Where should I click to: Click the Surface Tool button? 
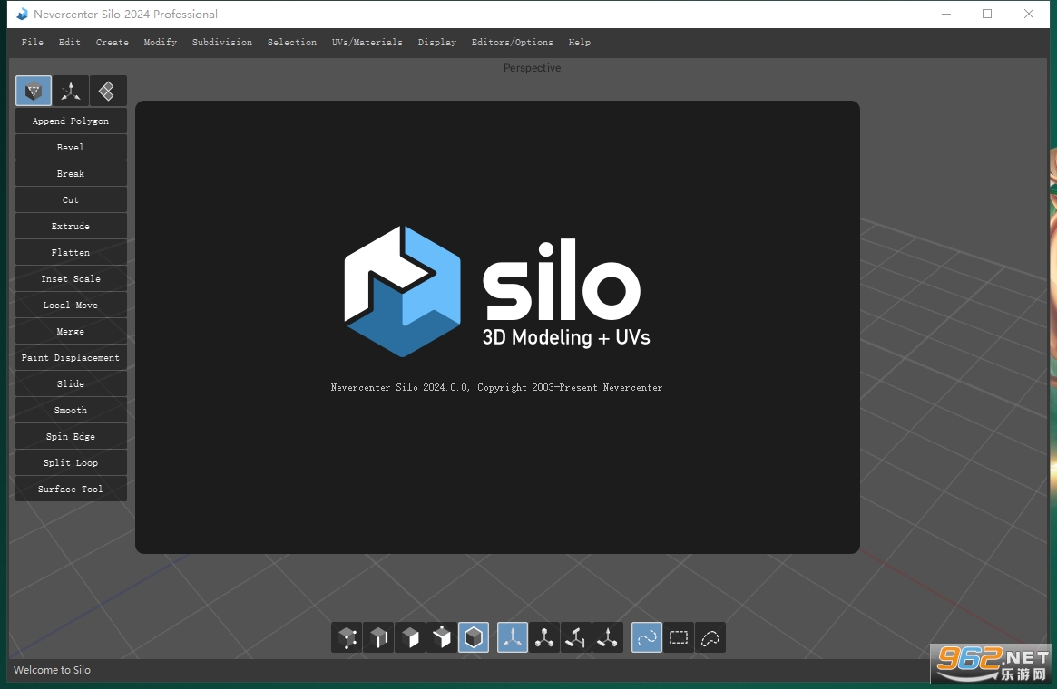[x=71, y=489]
